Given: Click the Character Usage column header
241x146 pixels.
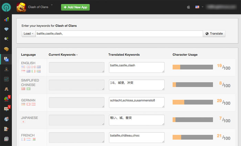Looking at the screenshot, I should click(185, 55).
